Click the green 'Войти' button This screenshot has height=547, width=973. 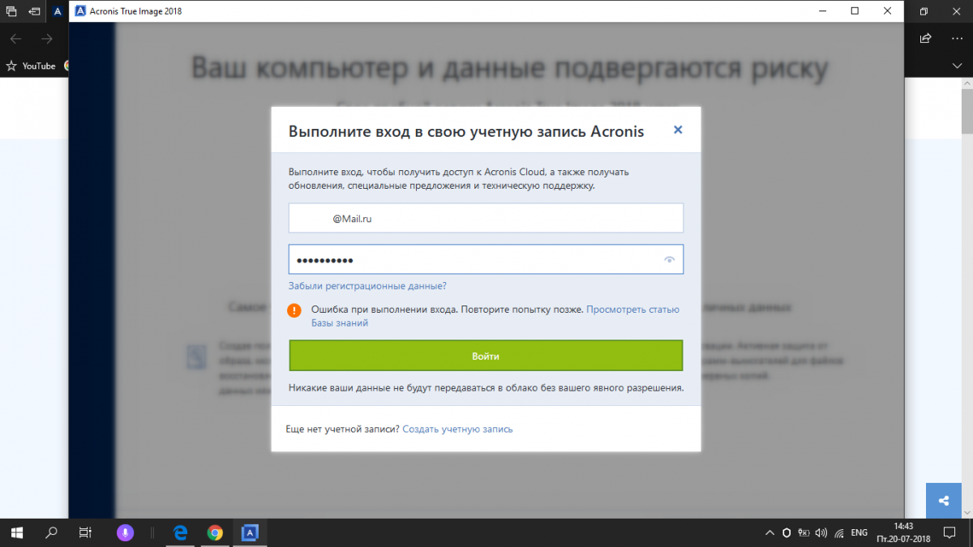tap(486, 356)
